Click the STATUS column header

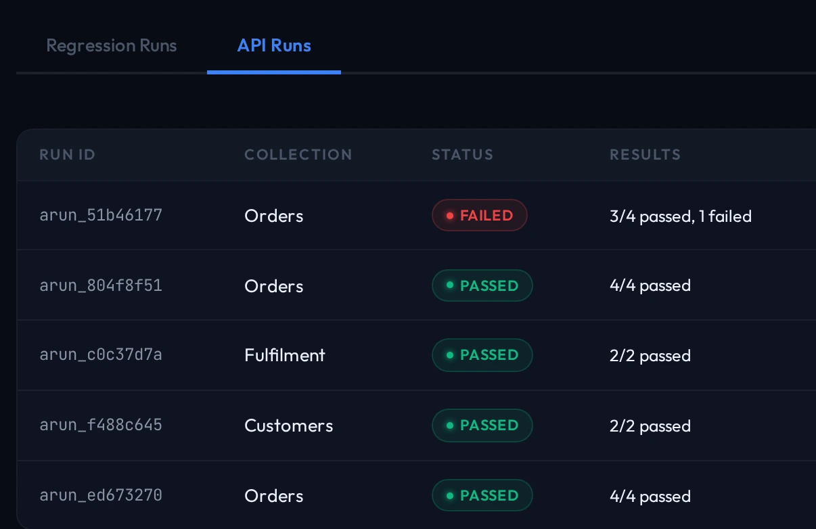click(463, 155)
